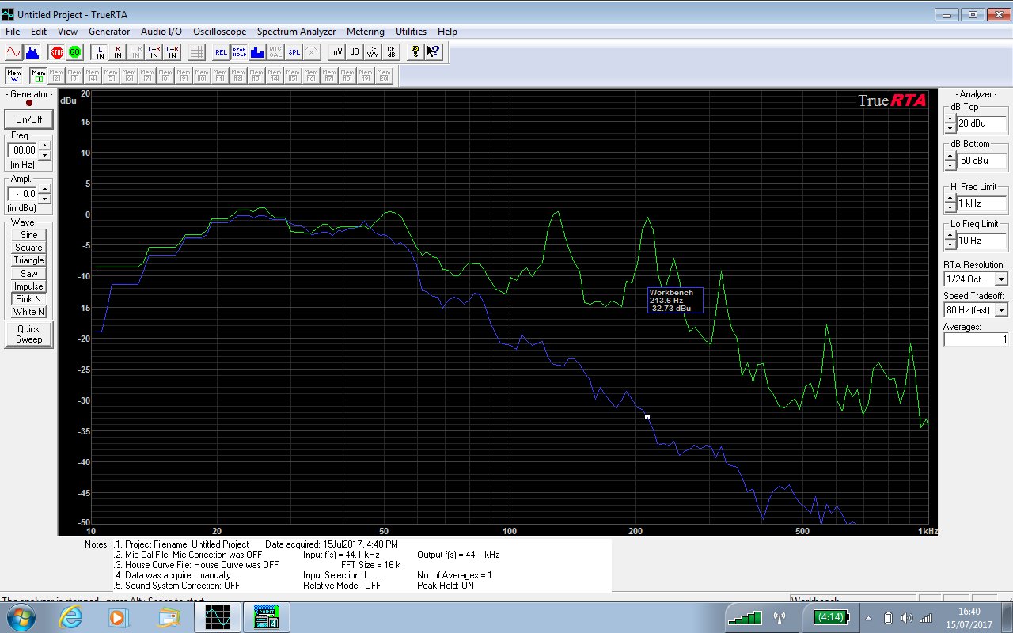1013x633 pixels.
Task: Increase generator Freq. with up arrow
Action: point(44,146)
